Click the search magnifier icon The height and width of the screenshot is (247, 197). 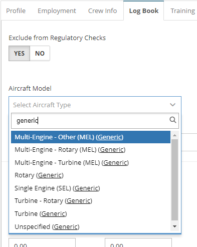[173, 120]
